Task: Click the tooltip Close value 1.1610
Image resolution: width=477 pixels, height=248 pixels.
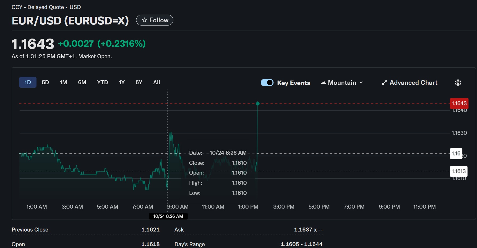Action: [239, 163]
